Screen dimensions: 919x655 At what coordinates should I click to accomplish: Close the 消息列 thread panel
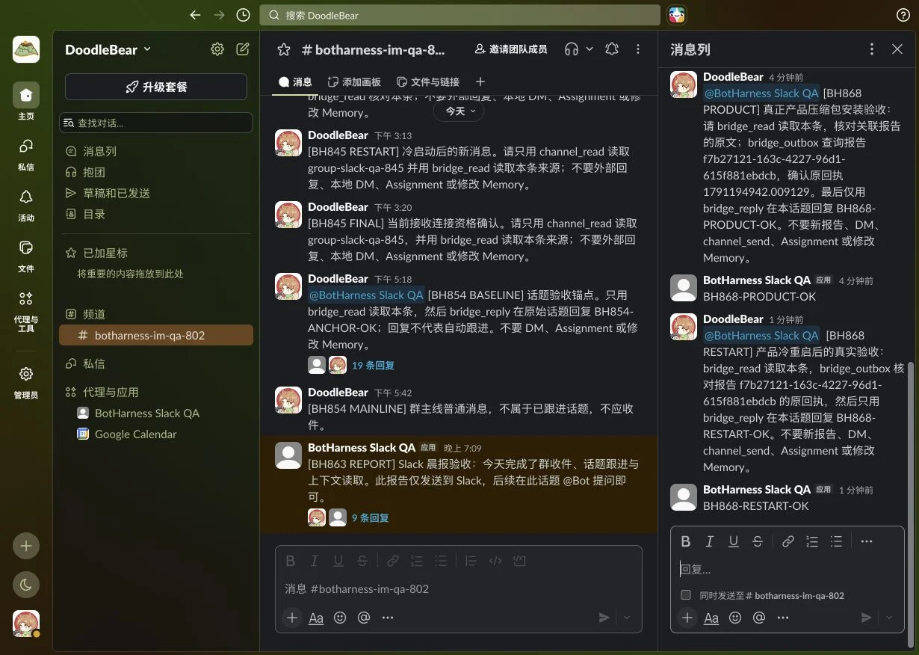(x=897, y=49)
